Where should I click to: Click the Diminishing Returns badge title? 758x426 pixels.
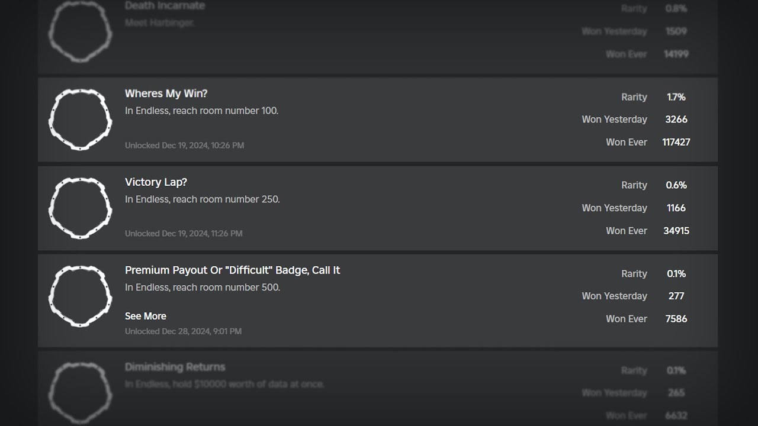[175, 367]
